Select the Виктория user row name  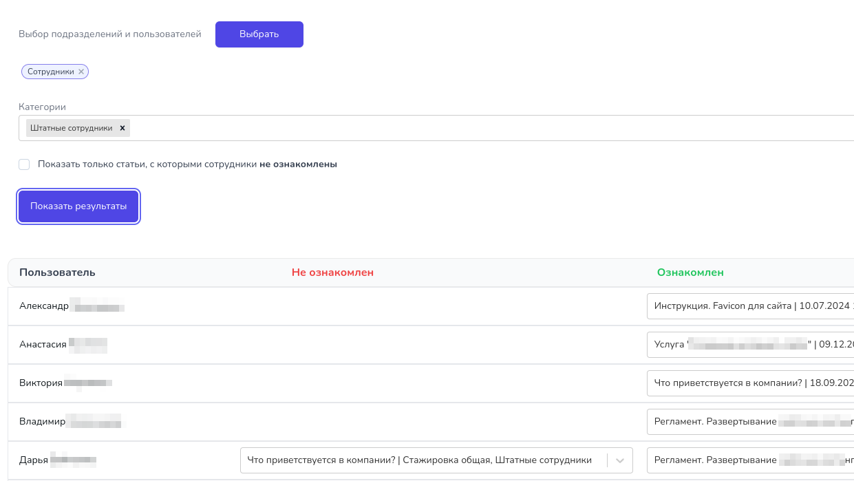tap(41, 383)
